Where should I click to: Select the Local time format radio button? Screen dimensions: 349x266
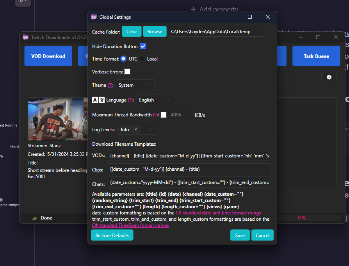(x=142, y=59)
